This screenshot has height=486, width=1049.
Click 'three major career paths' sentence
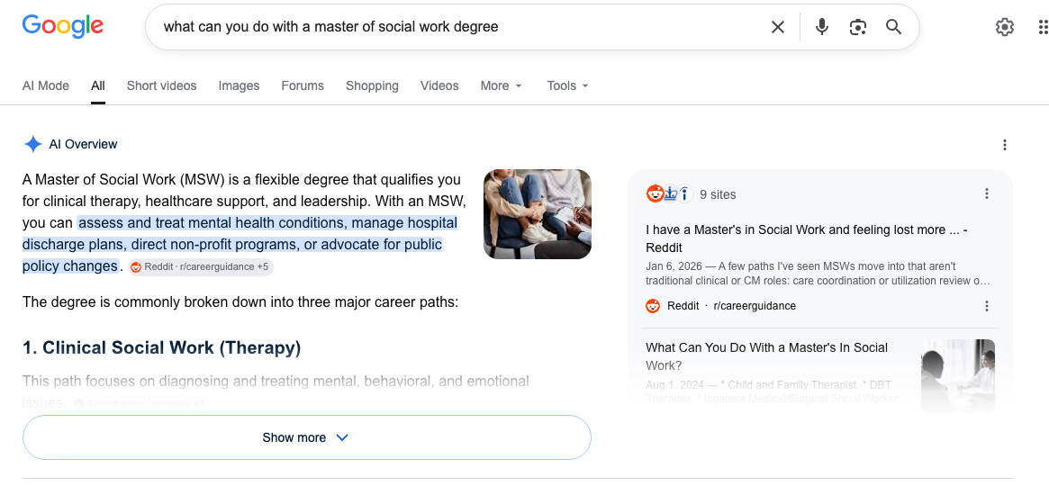point(240,301)
